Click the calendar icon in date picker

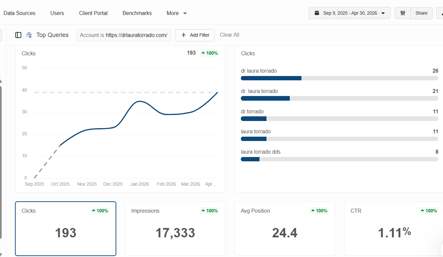(x=317, y=13)
